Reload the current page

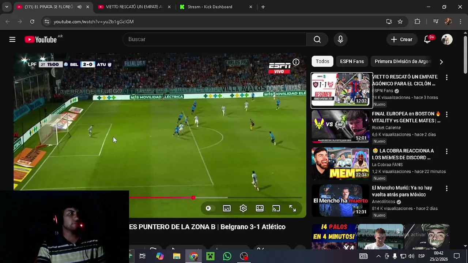click(x=32, y=22)
